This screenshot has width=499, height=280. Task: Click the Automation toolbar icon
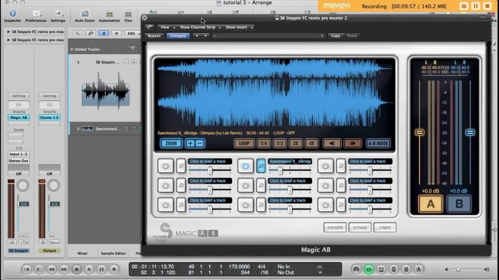point(109,14)
